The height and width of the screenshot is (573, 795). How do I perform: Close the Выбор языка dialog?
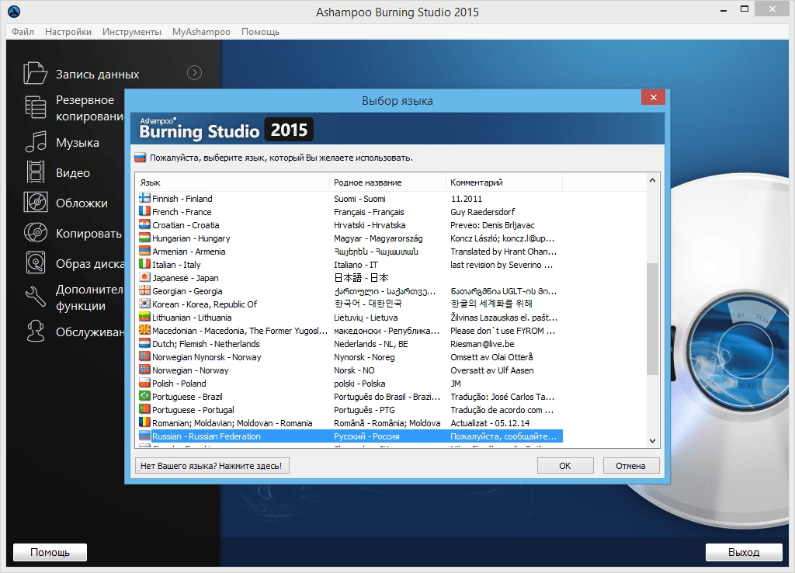coord(653,97)
